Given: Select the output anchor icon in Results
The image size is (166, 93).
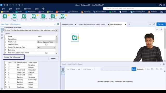Looking at the screenshot, I should pos(63,73).
